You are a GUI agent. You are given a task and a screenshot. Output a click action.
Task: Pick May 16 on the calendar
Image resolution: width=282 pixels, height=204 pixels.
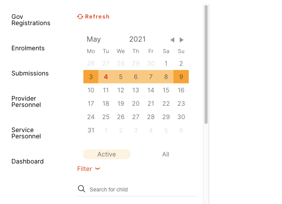click(181, 90)
